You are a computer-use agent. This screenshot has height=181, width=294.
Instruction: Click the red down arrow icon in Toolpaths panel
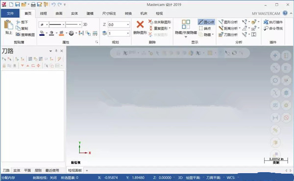[23, 66]
